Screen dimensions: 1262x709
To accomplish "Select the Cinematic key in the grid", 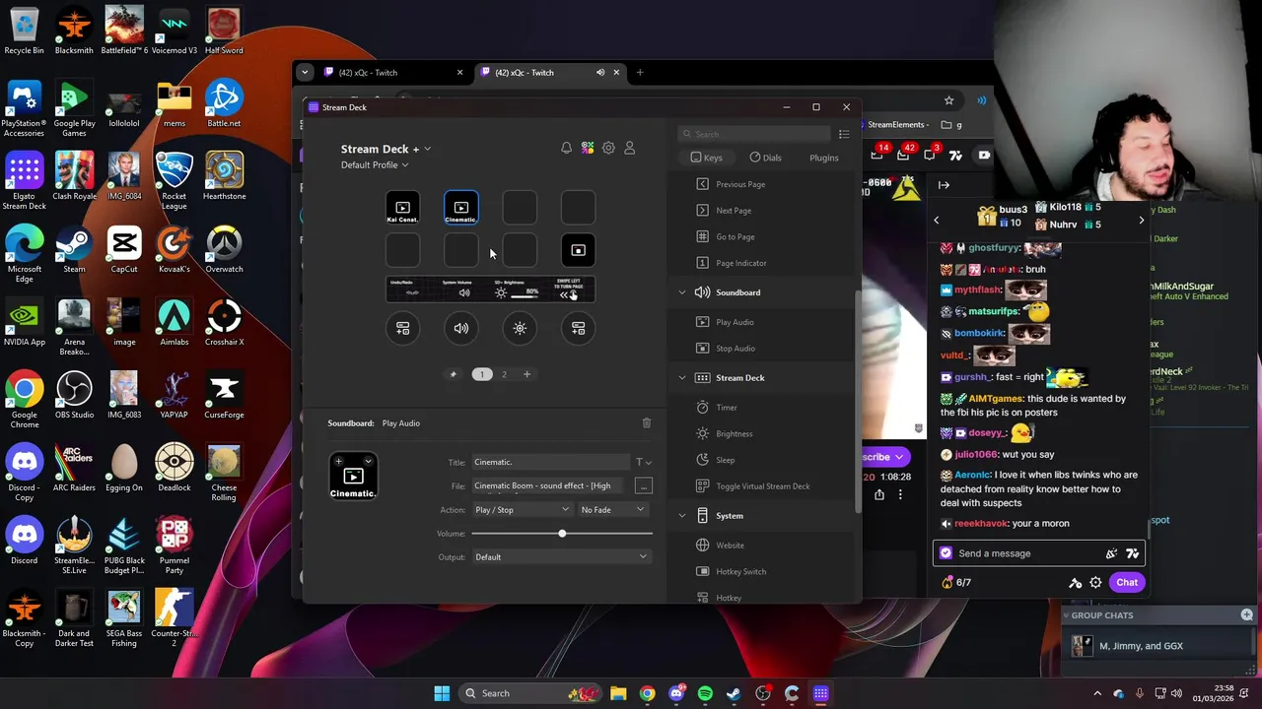I will coord(460,208).
